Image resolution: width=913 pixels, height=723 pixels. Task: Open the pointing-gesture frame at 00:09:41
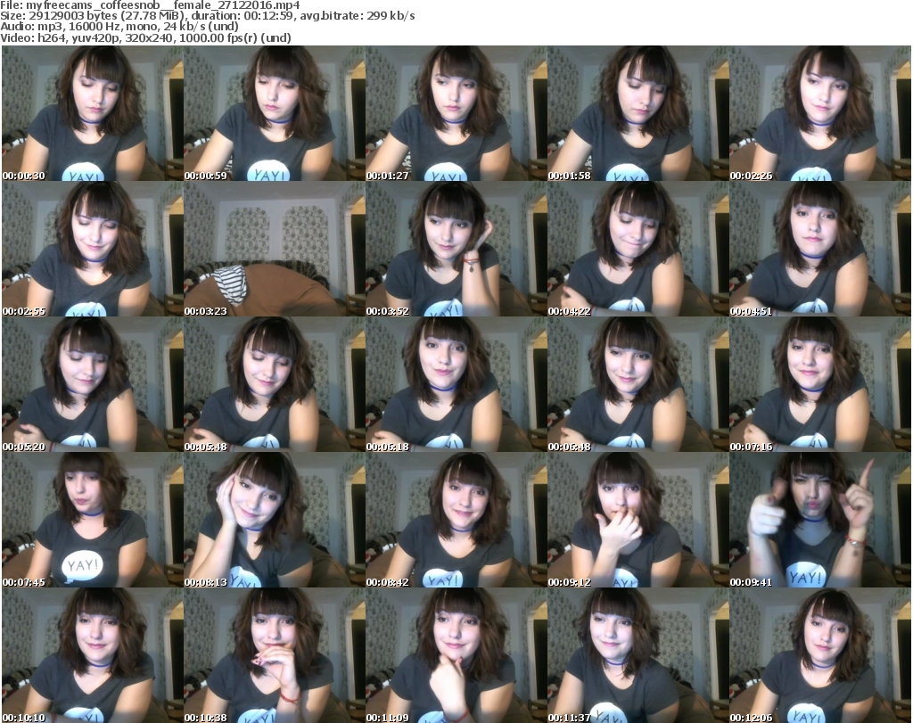(819, 521)
